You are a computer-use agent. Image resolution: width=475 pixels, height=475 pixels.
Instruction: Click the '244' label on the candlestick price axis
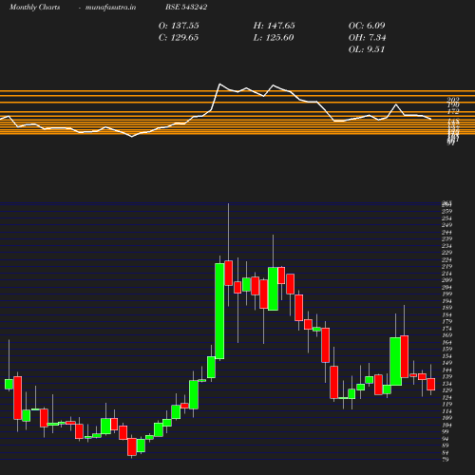[447, 232]
